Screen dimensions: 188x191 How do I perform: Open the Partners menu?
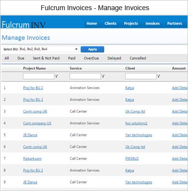click(174, 24)
